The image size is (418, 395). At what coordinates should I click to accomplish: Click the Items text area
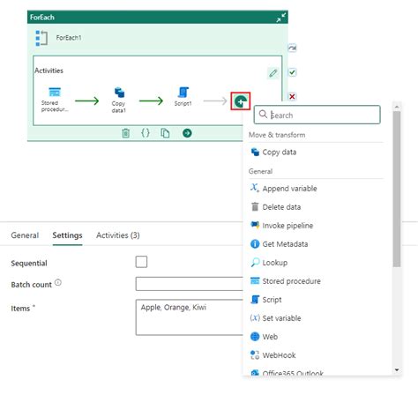(190, 317)
